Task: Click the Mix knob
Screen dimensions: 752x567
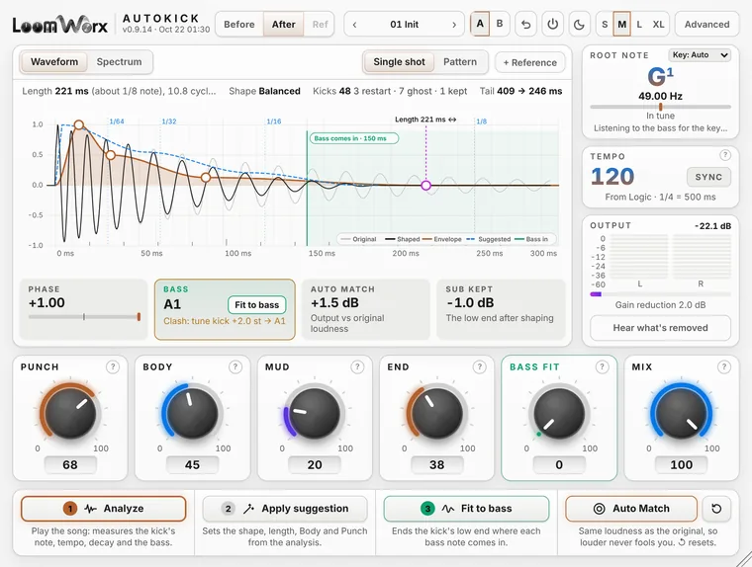Action: click(x=681, y=413)
